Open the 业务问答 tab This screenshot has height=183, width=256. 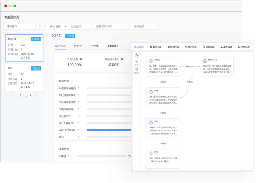(155, 47)
